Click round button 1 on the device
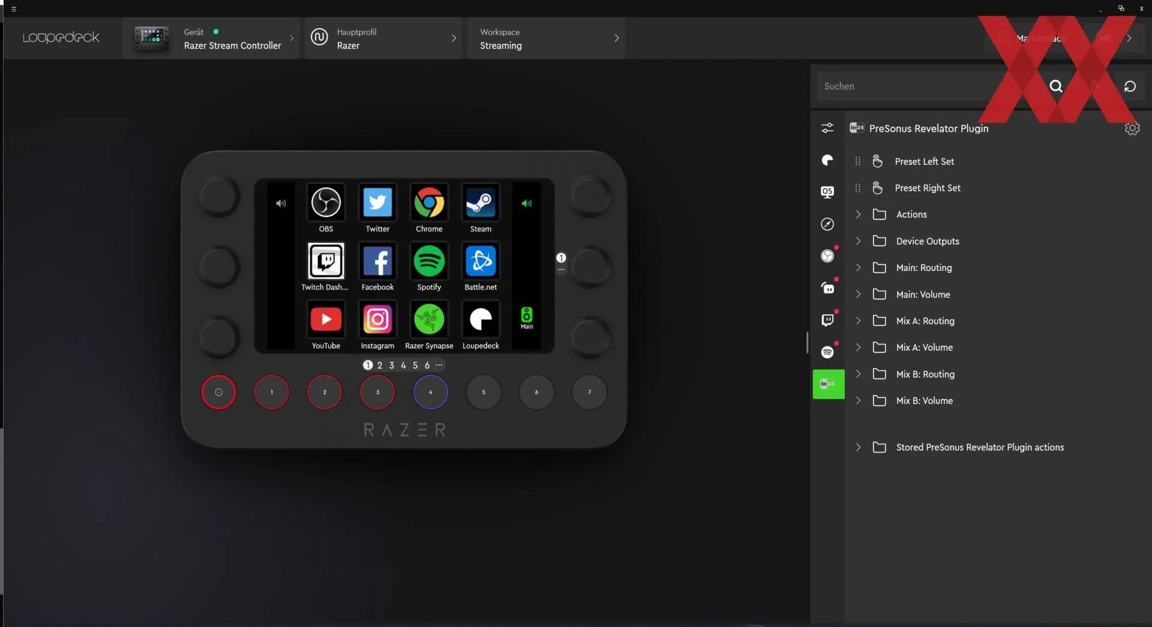Image resolution: width=1152 pixels, height=627 pixels. (x=271, y=392)
